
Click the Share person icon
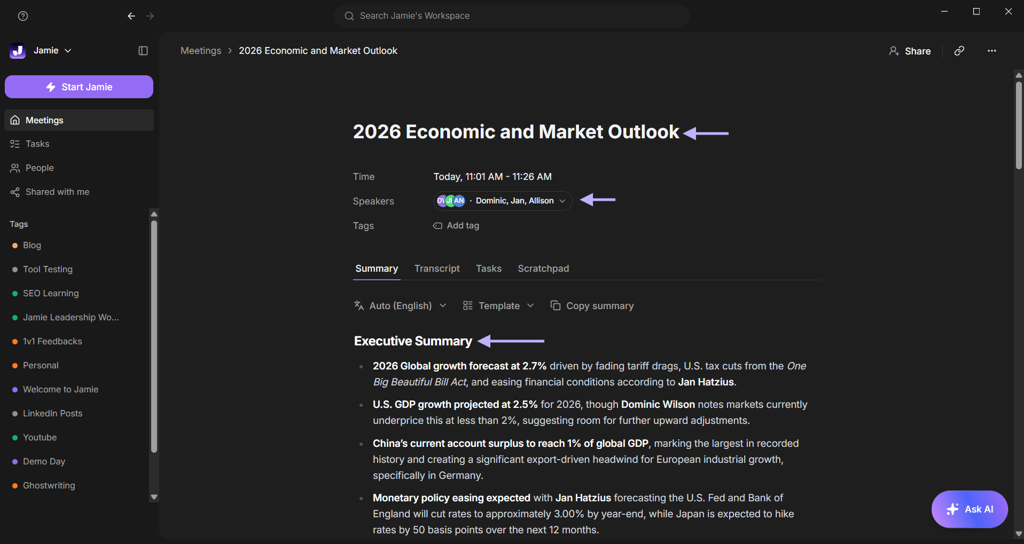tap(894, 51)
